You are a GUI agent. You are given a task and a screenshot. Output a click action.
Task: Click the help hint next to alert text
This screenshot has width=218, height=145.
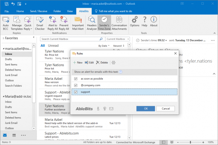(x=121, y=72)
